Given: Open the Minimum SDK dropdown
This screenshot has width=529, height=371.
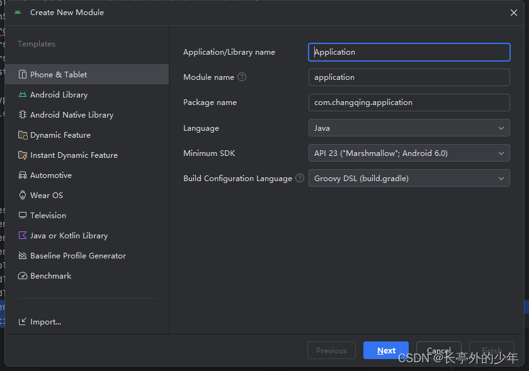Looking at the screenshot, I should pos(409,153).
